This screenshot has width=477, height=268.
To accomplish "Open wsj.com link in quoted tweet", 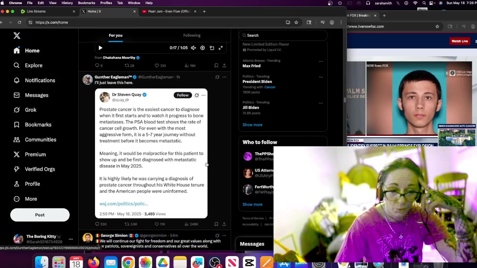I will 123,204.
